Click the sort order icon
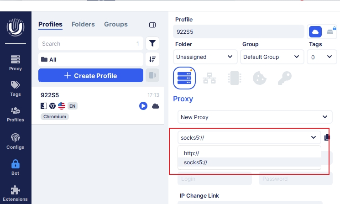 pyautogui.click(x=152, y=59)
